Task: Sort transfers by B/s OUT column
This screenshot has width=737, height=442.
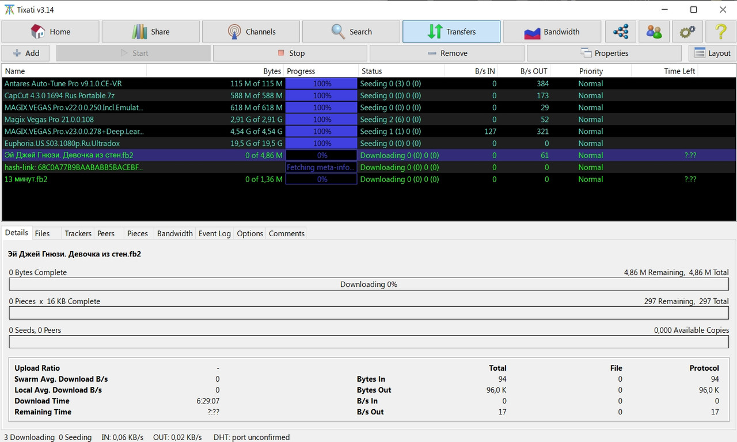Action: coord(524,71)
